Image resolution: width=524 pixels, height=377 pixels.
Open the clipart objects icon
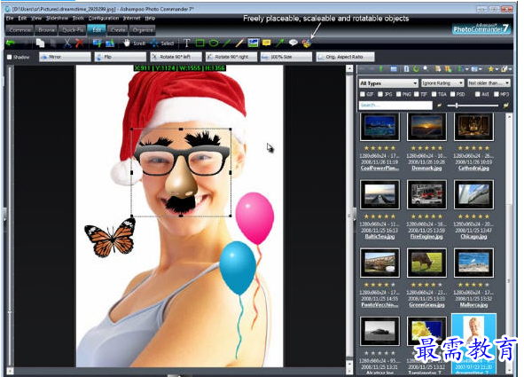click(307, 43)
